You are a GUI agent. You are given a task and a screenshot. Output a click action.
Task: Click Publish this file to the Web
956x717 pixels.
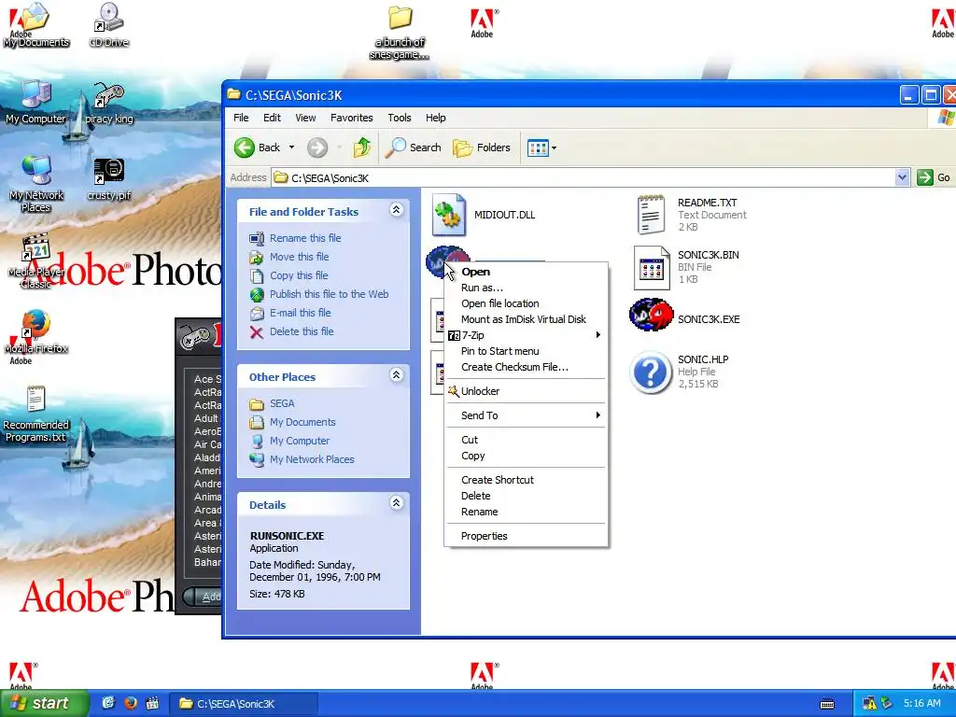click(330, 294)
